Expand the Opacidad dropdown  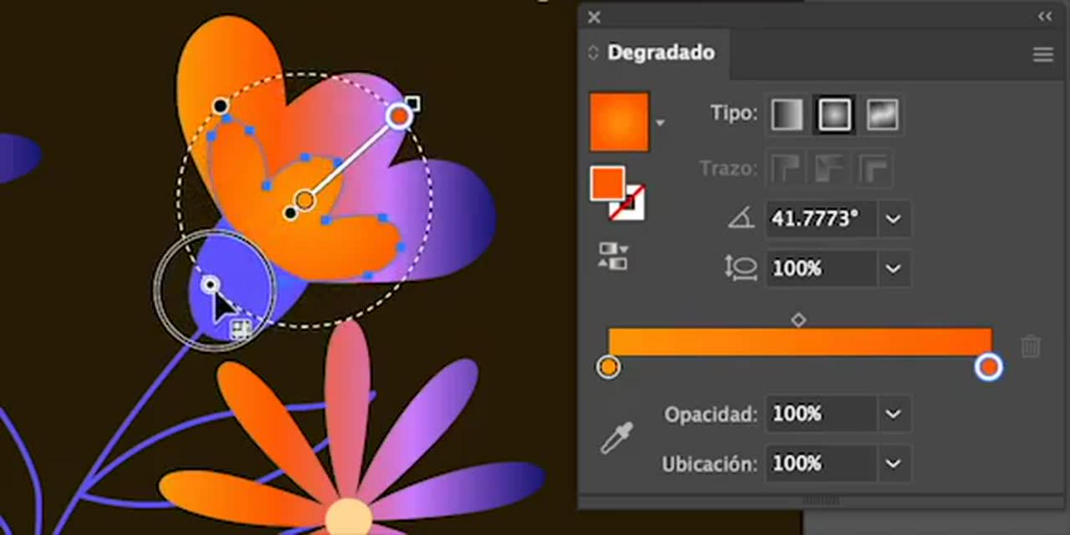(893, 414)
